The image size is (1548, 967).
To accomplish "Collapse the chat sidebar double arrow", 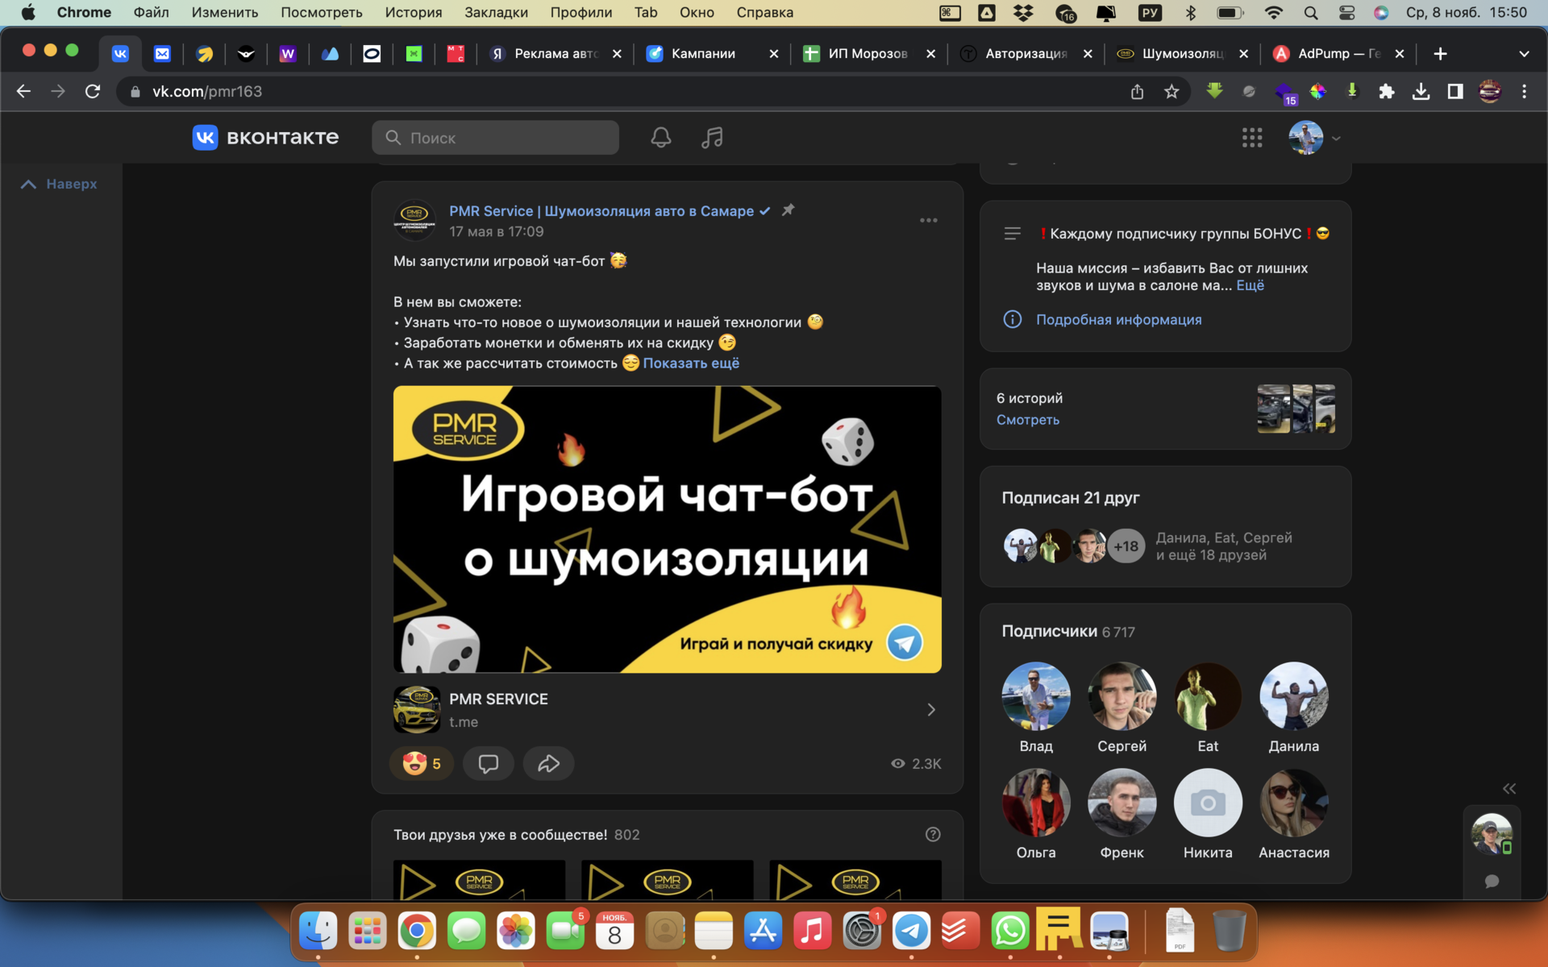I will click(1509, 788).
